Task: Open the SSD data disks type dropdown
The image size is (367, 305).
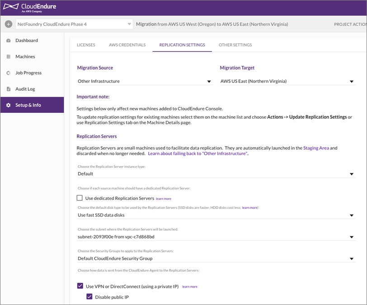Action: [216, 215]
